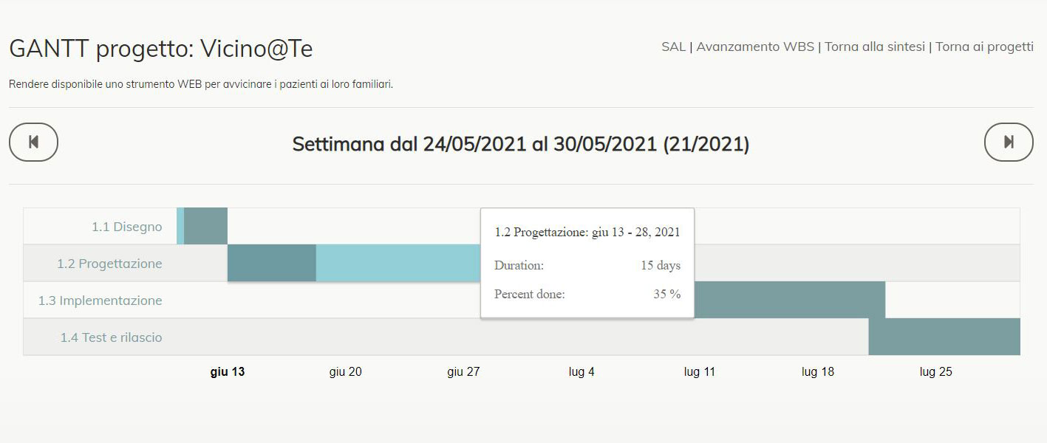Open Avanzamento WBS link

[x=755, y=47]
